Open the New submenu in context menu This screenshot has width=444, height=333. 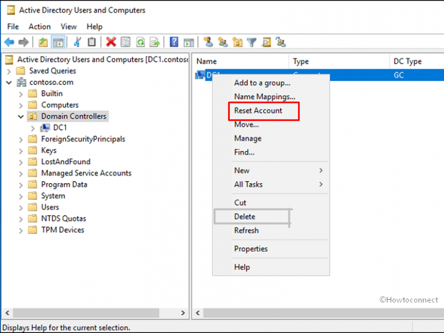pyautogui.click(x=271, y=171)
